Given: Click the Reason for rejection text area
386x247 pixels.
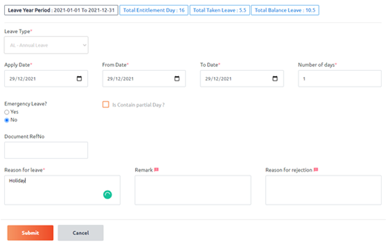Looking at the screenshot, I should [323, 190].
